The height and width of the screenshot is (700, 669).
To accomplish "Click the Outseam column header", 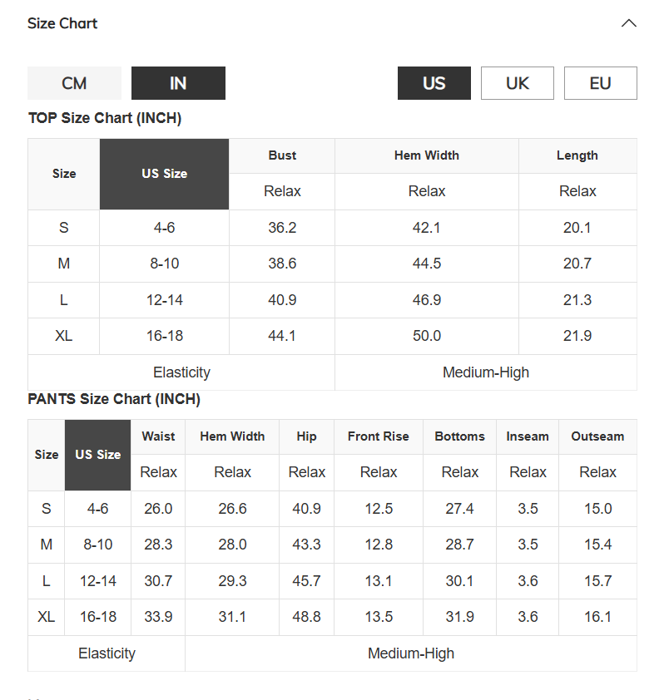I will click(x=597, y=436).
